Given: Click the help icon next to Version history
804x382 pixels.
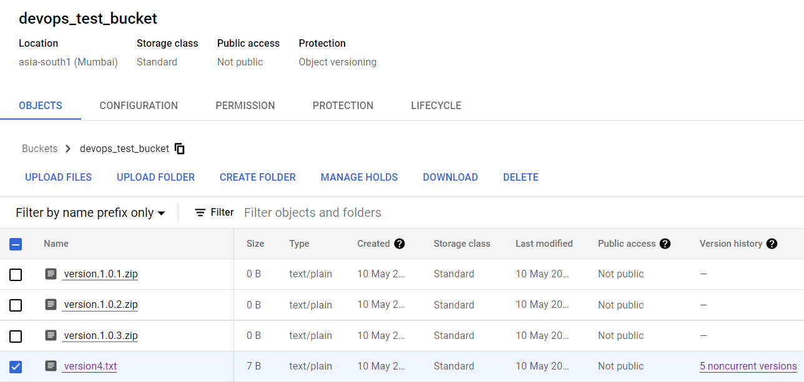Looking at the screenshot, I should [773, 244].
